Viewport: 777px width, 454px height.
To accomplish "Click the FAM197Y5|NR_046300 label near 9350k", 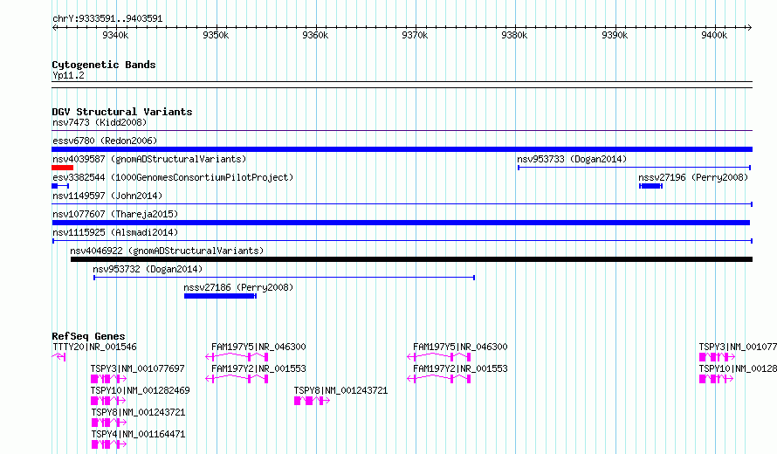I will (x=258, y=347).
